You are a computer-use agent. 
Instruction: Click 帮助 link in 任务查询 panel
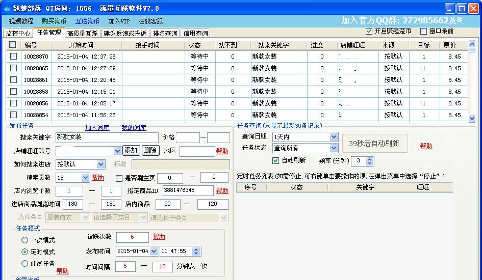coord(426,146)
